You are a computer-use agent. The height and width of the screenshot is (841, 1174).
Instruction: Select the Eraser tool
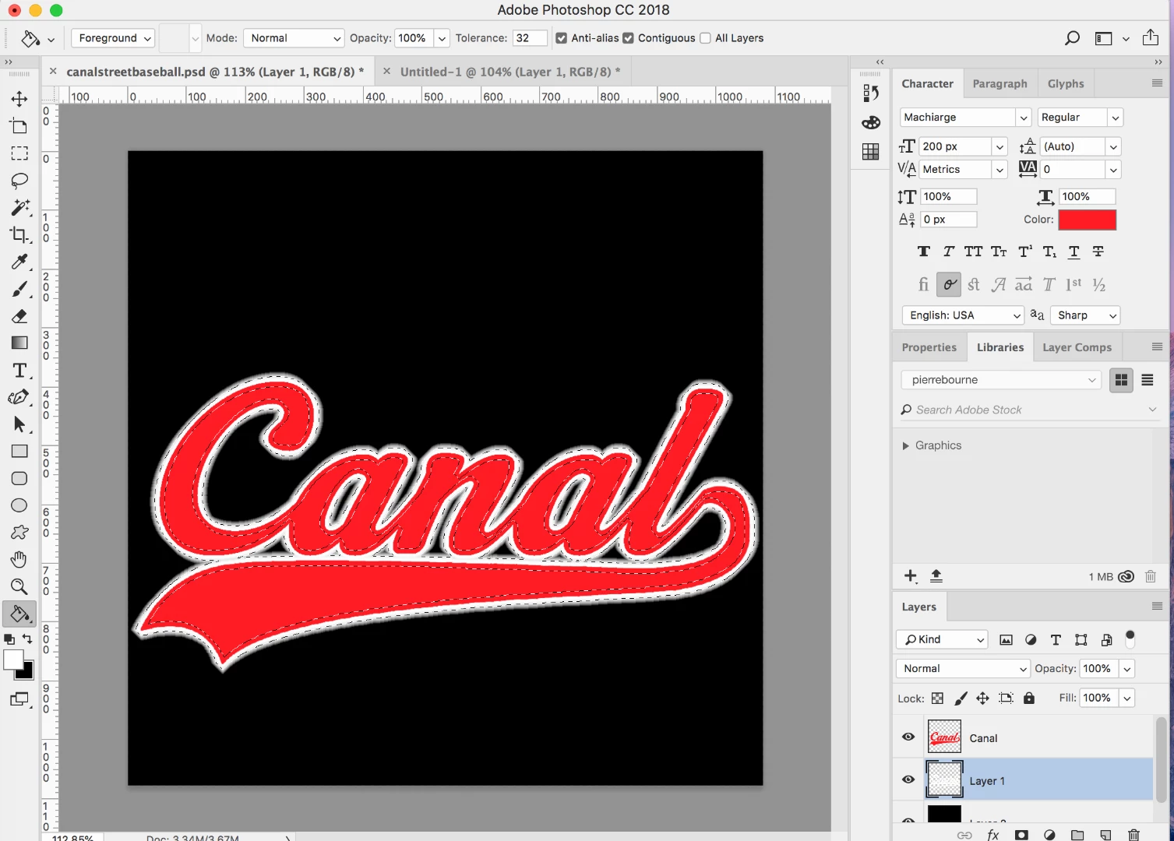click(19, 316)
